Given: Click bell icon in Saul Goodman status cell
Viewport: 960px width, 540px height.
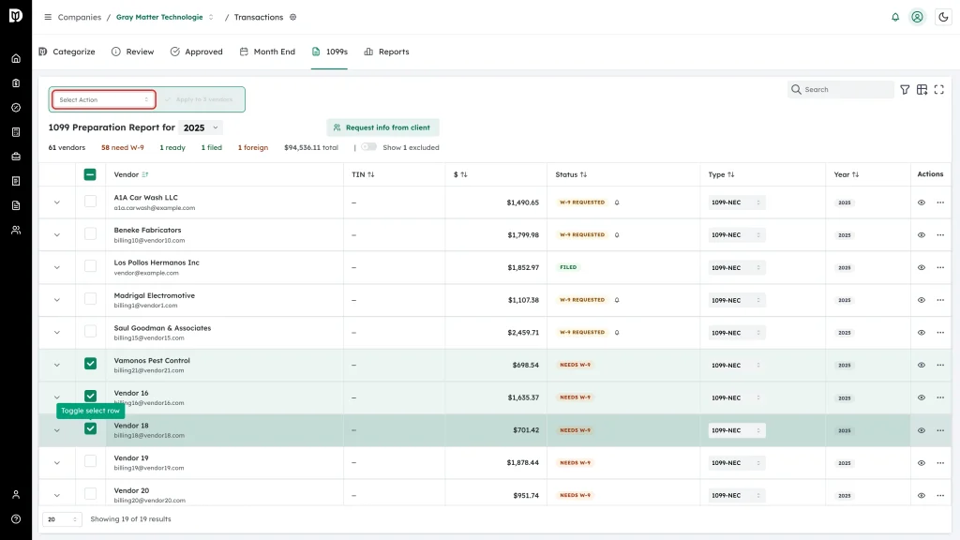Looking at the screenshot, I should [617, 333].
